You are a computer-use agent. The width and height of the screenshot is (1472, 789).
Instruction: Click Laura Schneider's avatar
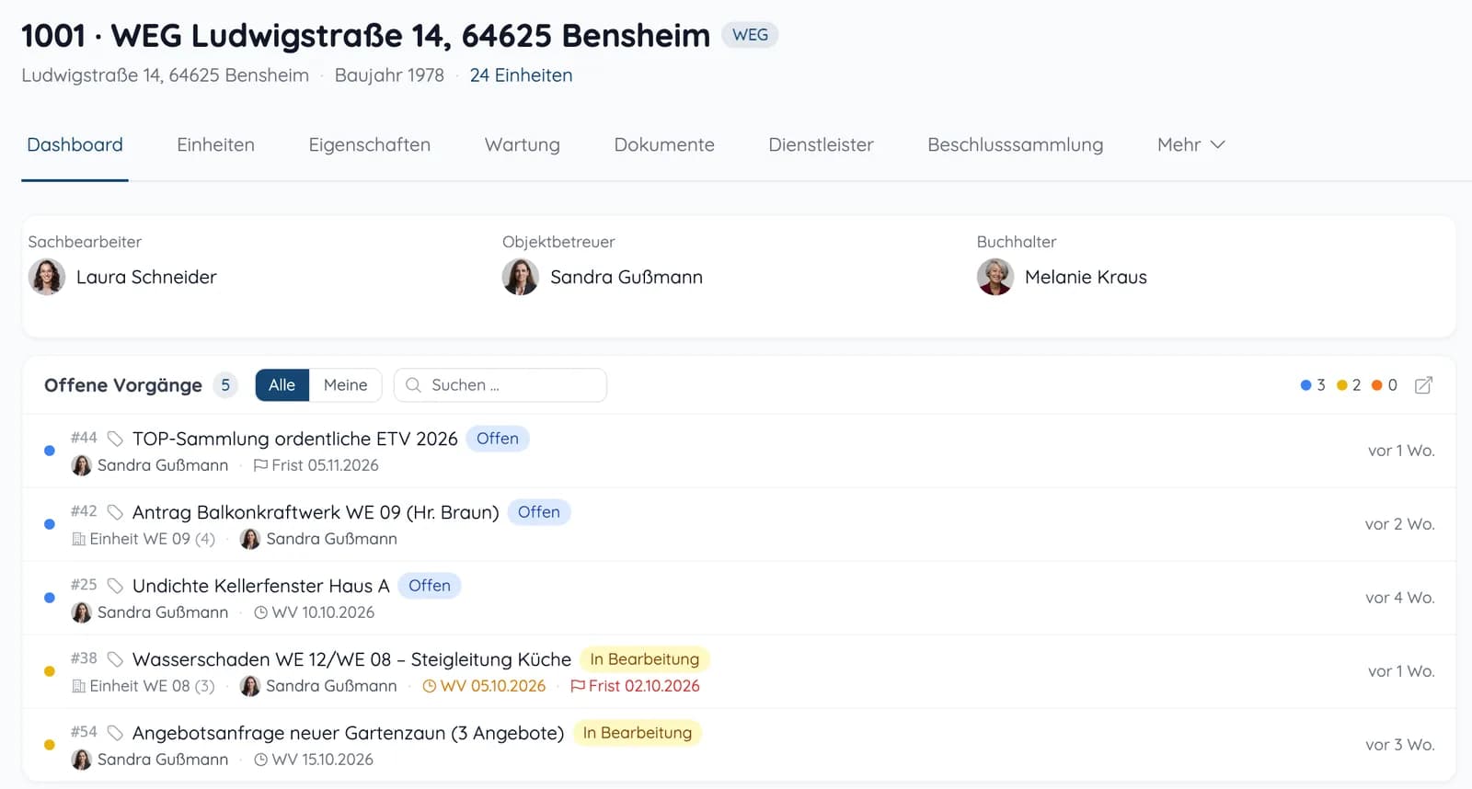tap(47, 277)
